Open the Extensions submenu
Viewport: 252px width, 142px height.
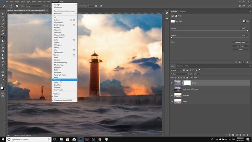[x=65, y=14]
